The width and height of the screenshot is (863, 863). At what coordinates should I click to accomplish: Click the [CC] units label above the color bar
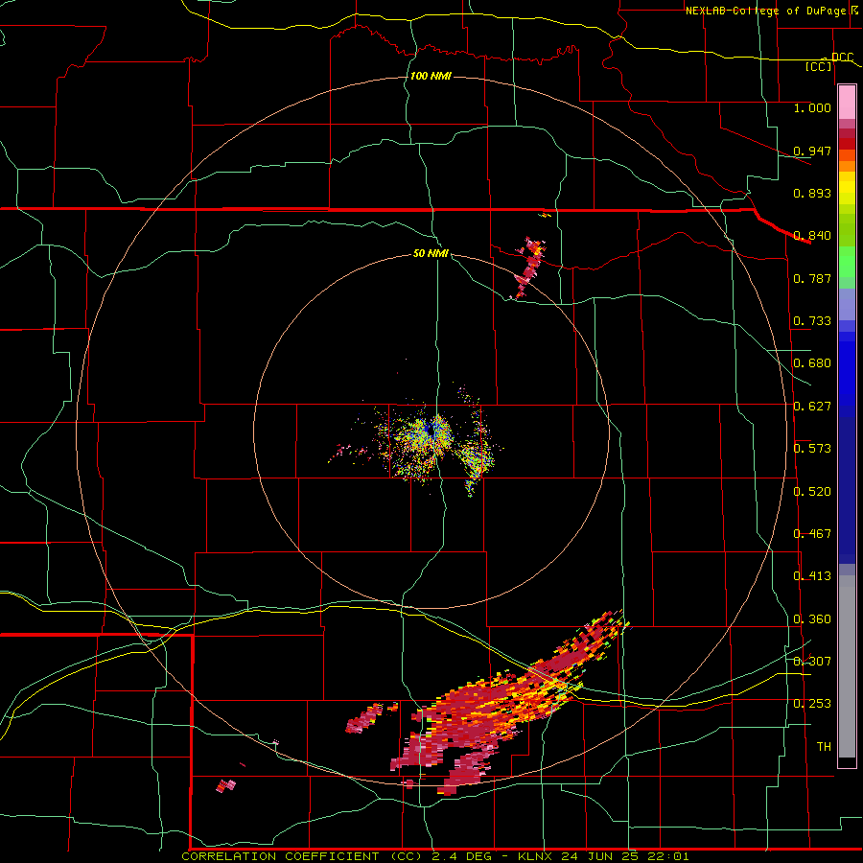(819, 67)
